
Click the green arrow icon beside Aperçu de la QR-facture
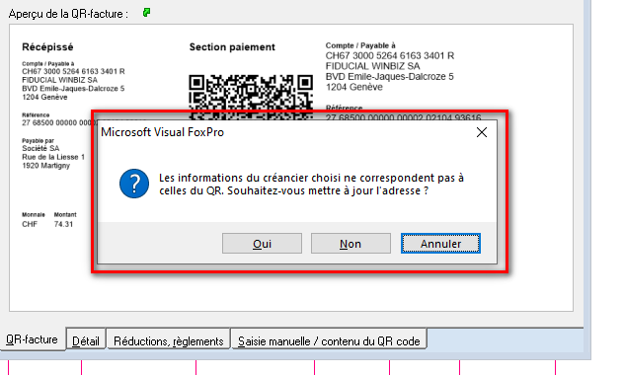(x=146, y=13)
